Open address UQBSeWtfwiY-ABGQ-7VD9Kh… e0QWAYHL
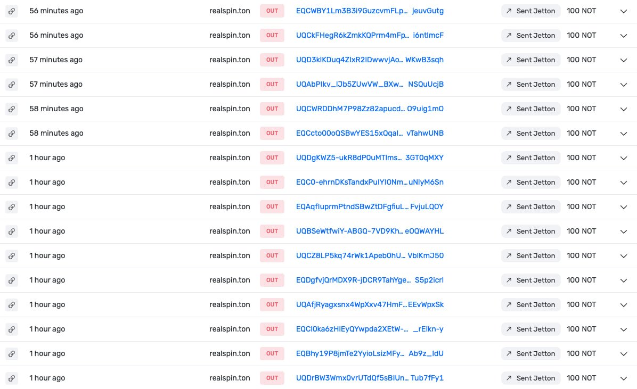The image size is (637, 389). coord(370,231)
